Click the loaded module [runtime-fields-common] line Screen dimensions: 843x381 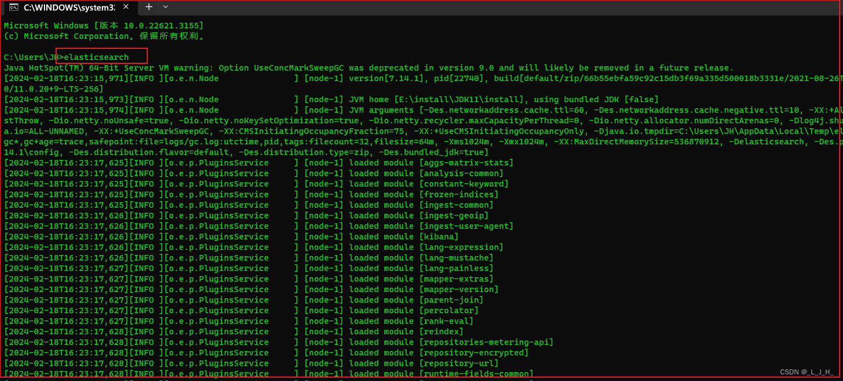tap(268, 374)
